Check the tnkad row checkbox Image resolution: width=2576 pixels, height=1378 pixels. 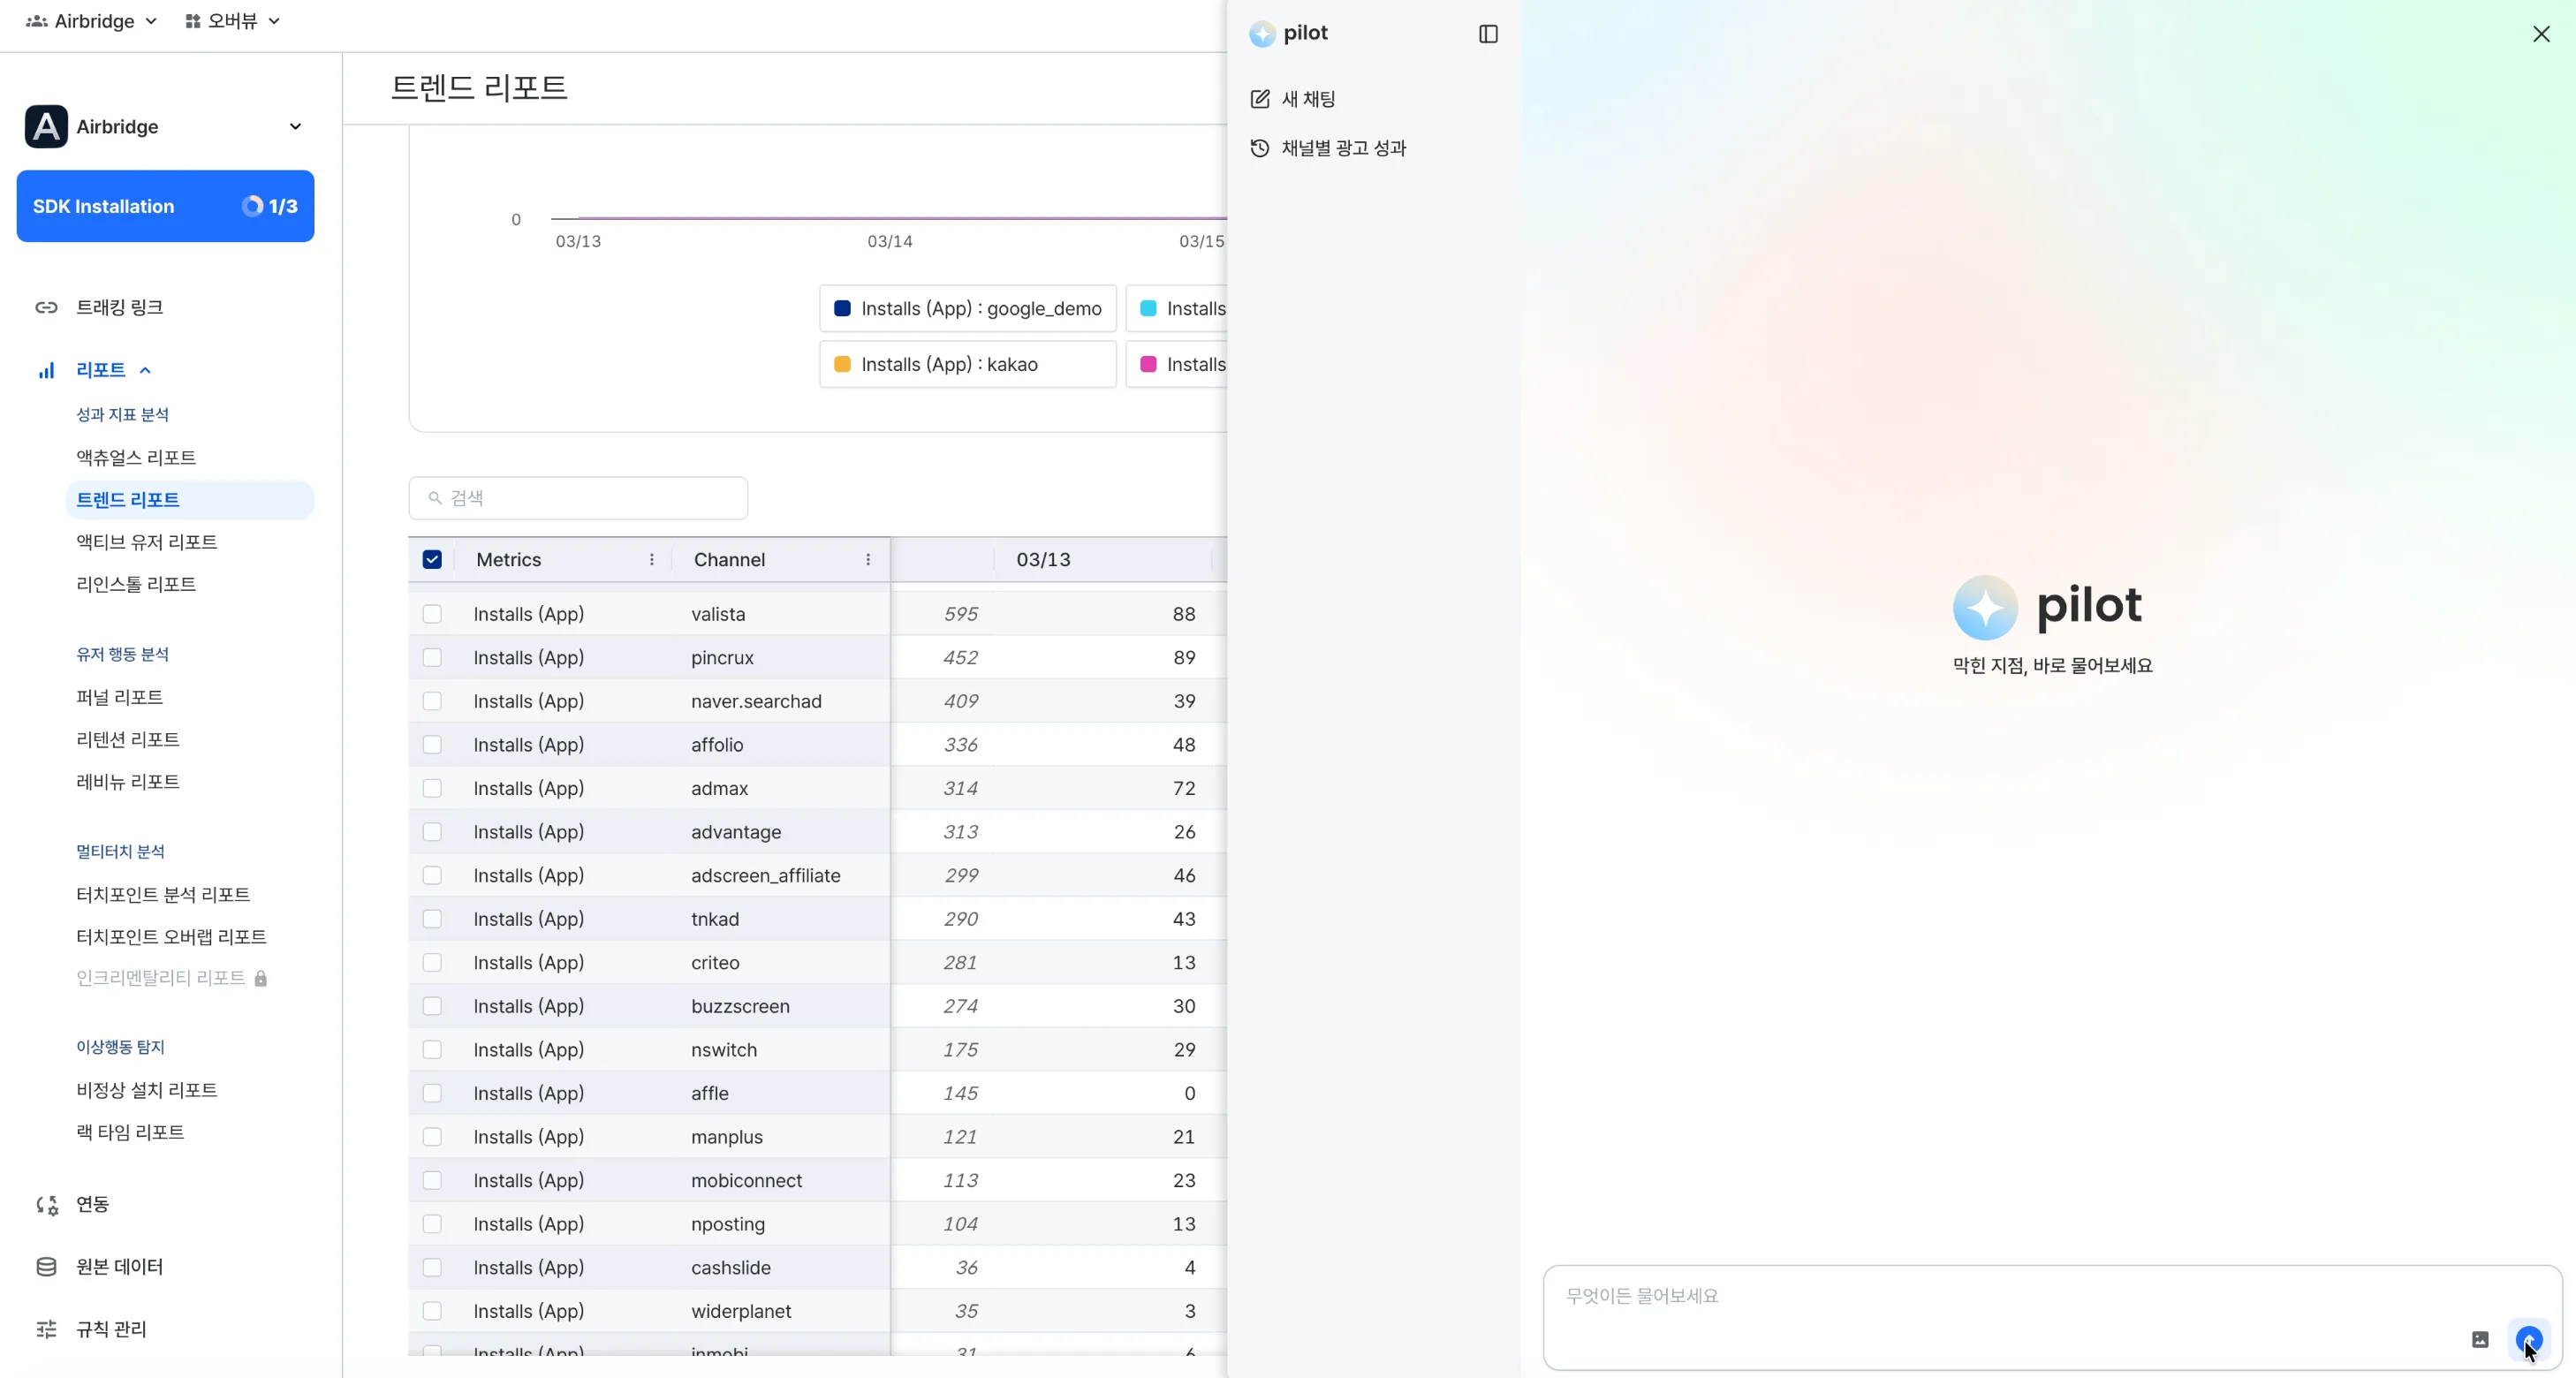coord(432,919)
